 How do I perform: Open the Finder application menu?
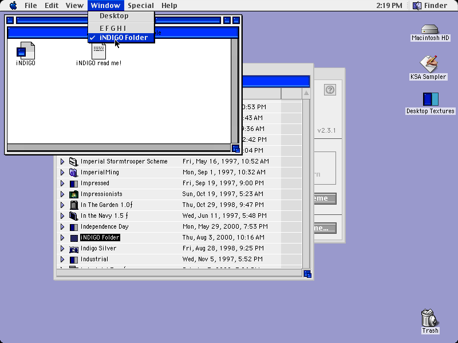(430, 6)
